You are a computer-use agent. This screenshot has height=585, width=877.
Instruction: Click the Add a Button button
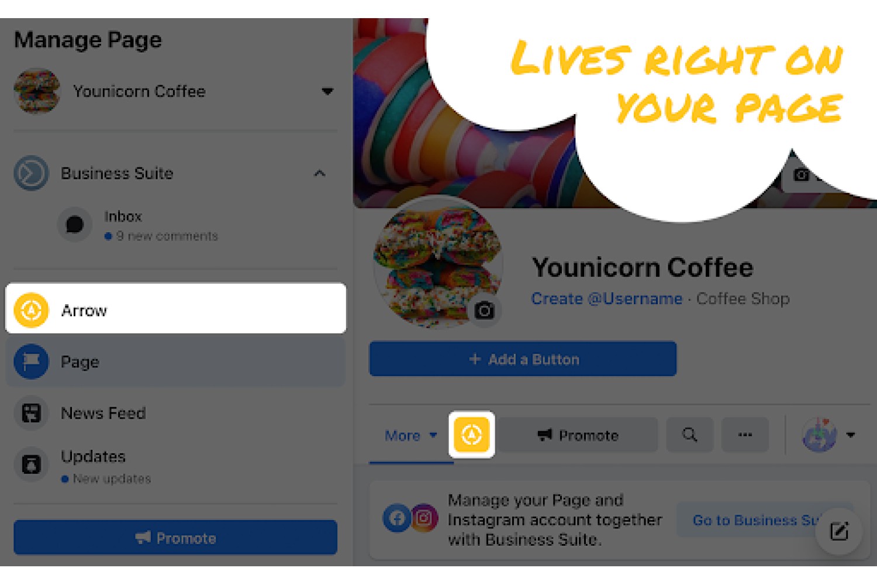click(x=523, y=359)
